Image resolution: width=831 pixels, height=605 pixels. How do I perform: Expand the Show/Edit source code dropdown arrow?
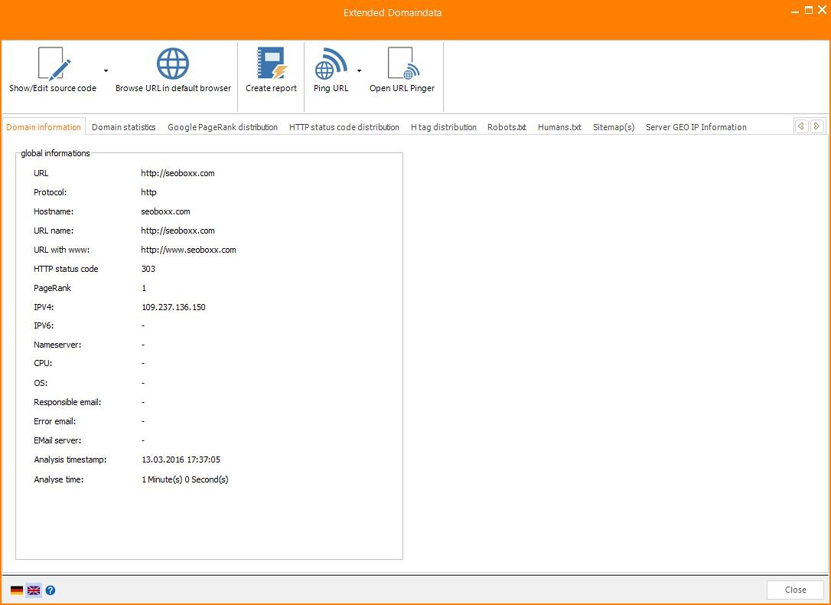pos(106,70)
